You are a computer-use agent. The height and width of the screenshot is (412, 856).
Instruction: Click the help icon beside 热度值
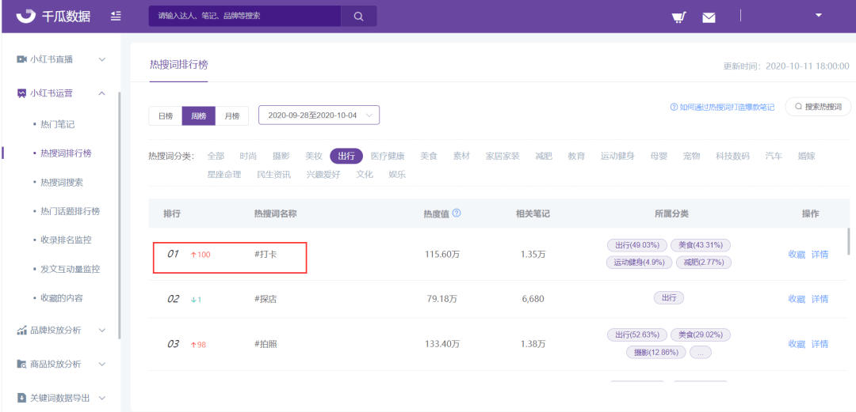457,214
